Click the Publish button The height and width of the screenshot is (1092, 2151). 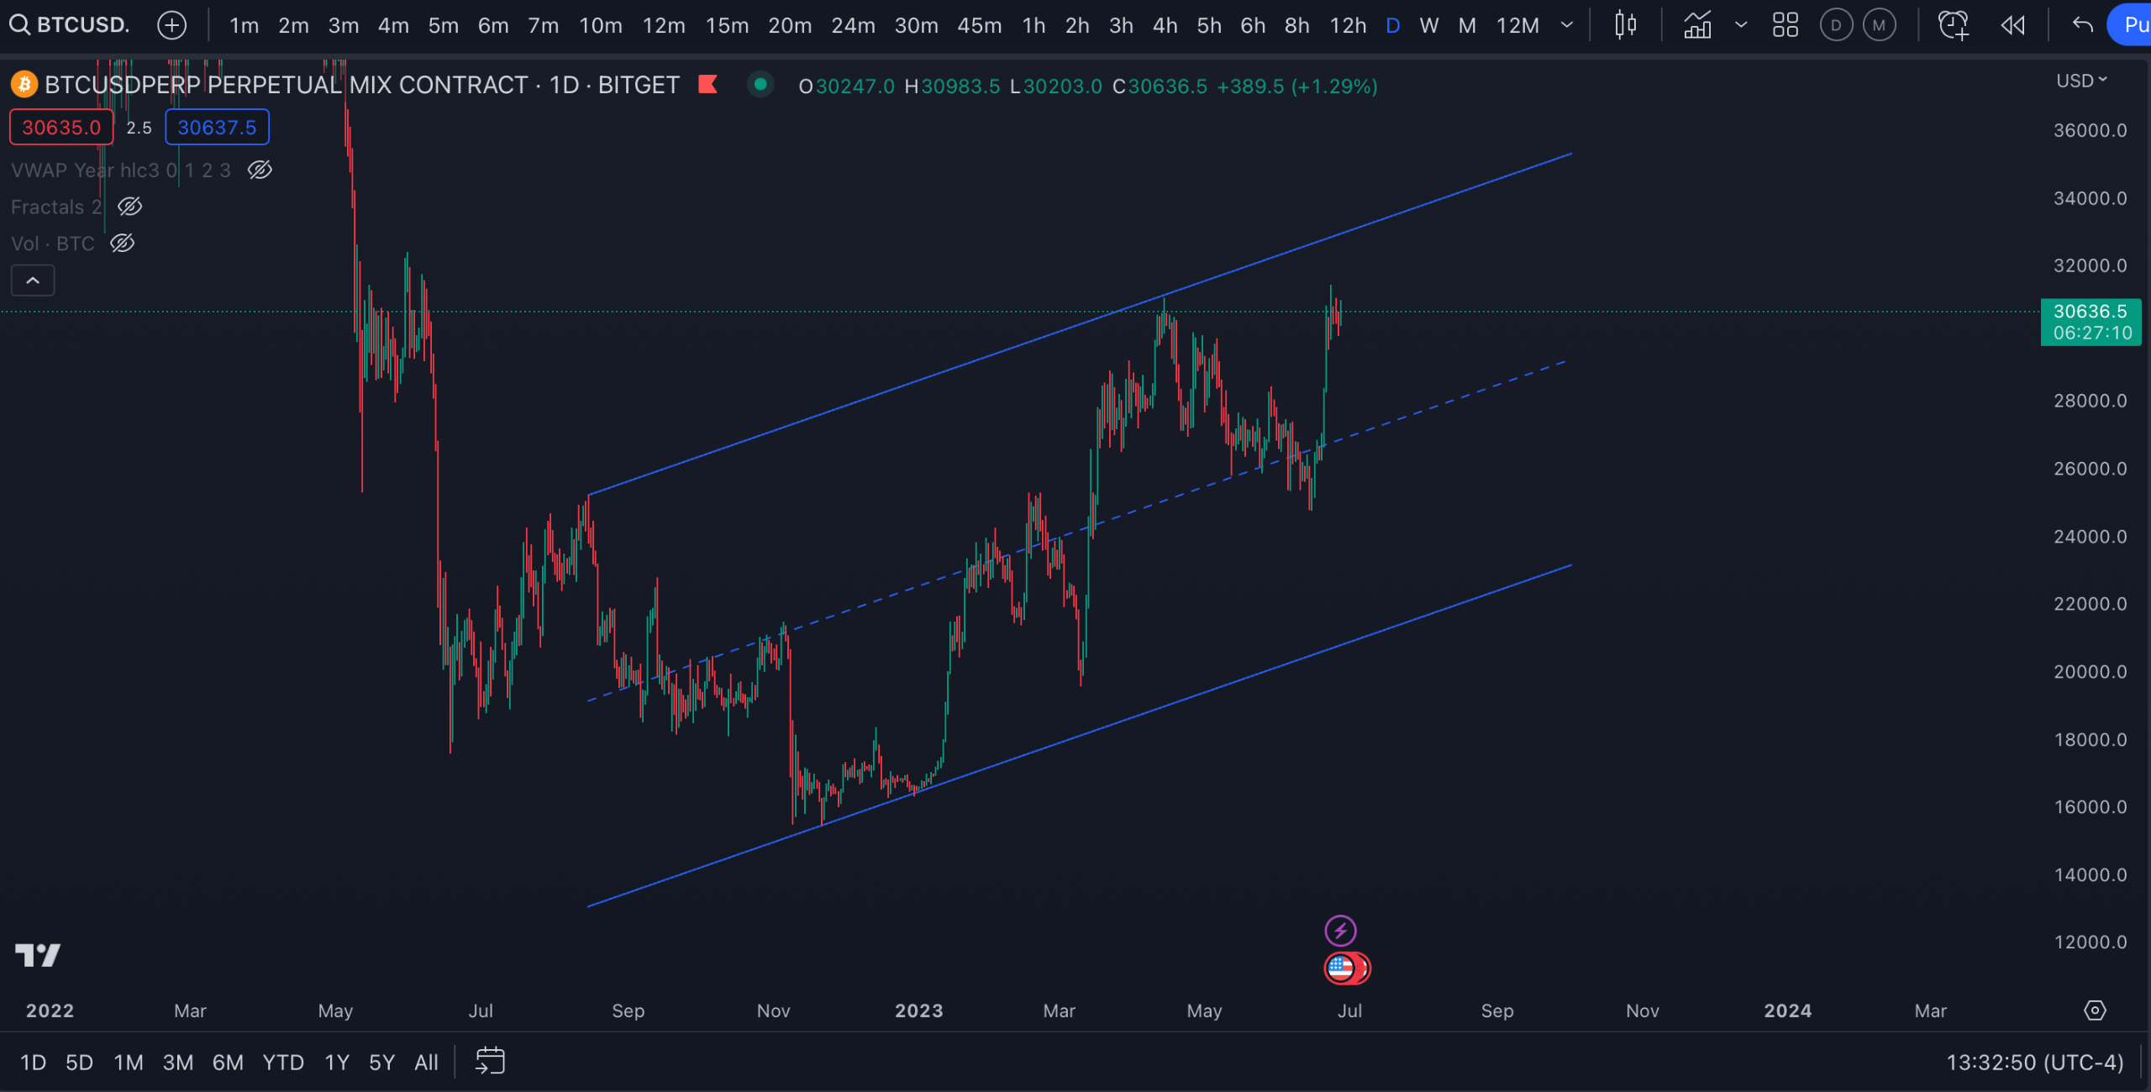click(x=2135, y=24)
